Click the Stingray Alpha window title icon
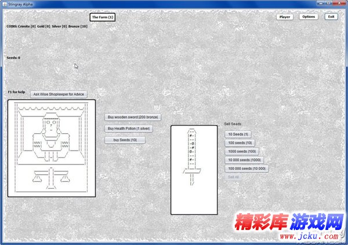This screenshot has height=245, width=348. click(x=4, y=4)
